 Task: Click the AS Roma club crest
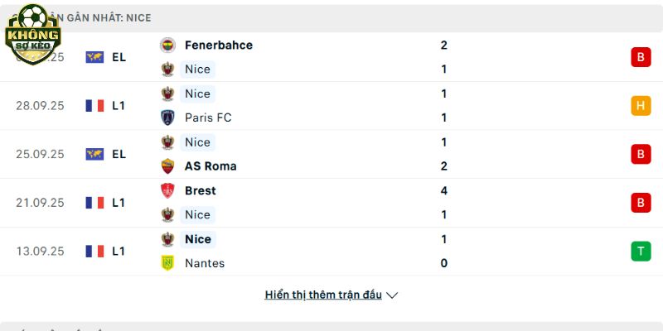tap(168, 165)
